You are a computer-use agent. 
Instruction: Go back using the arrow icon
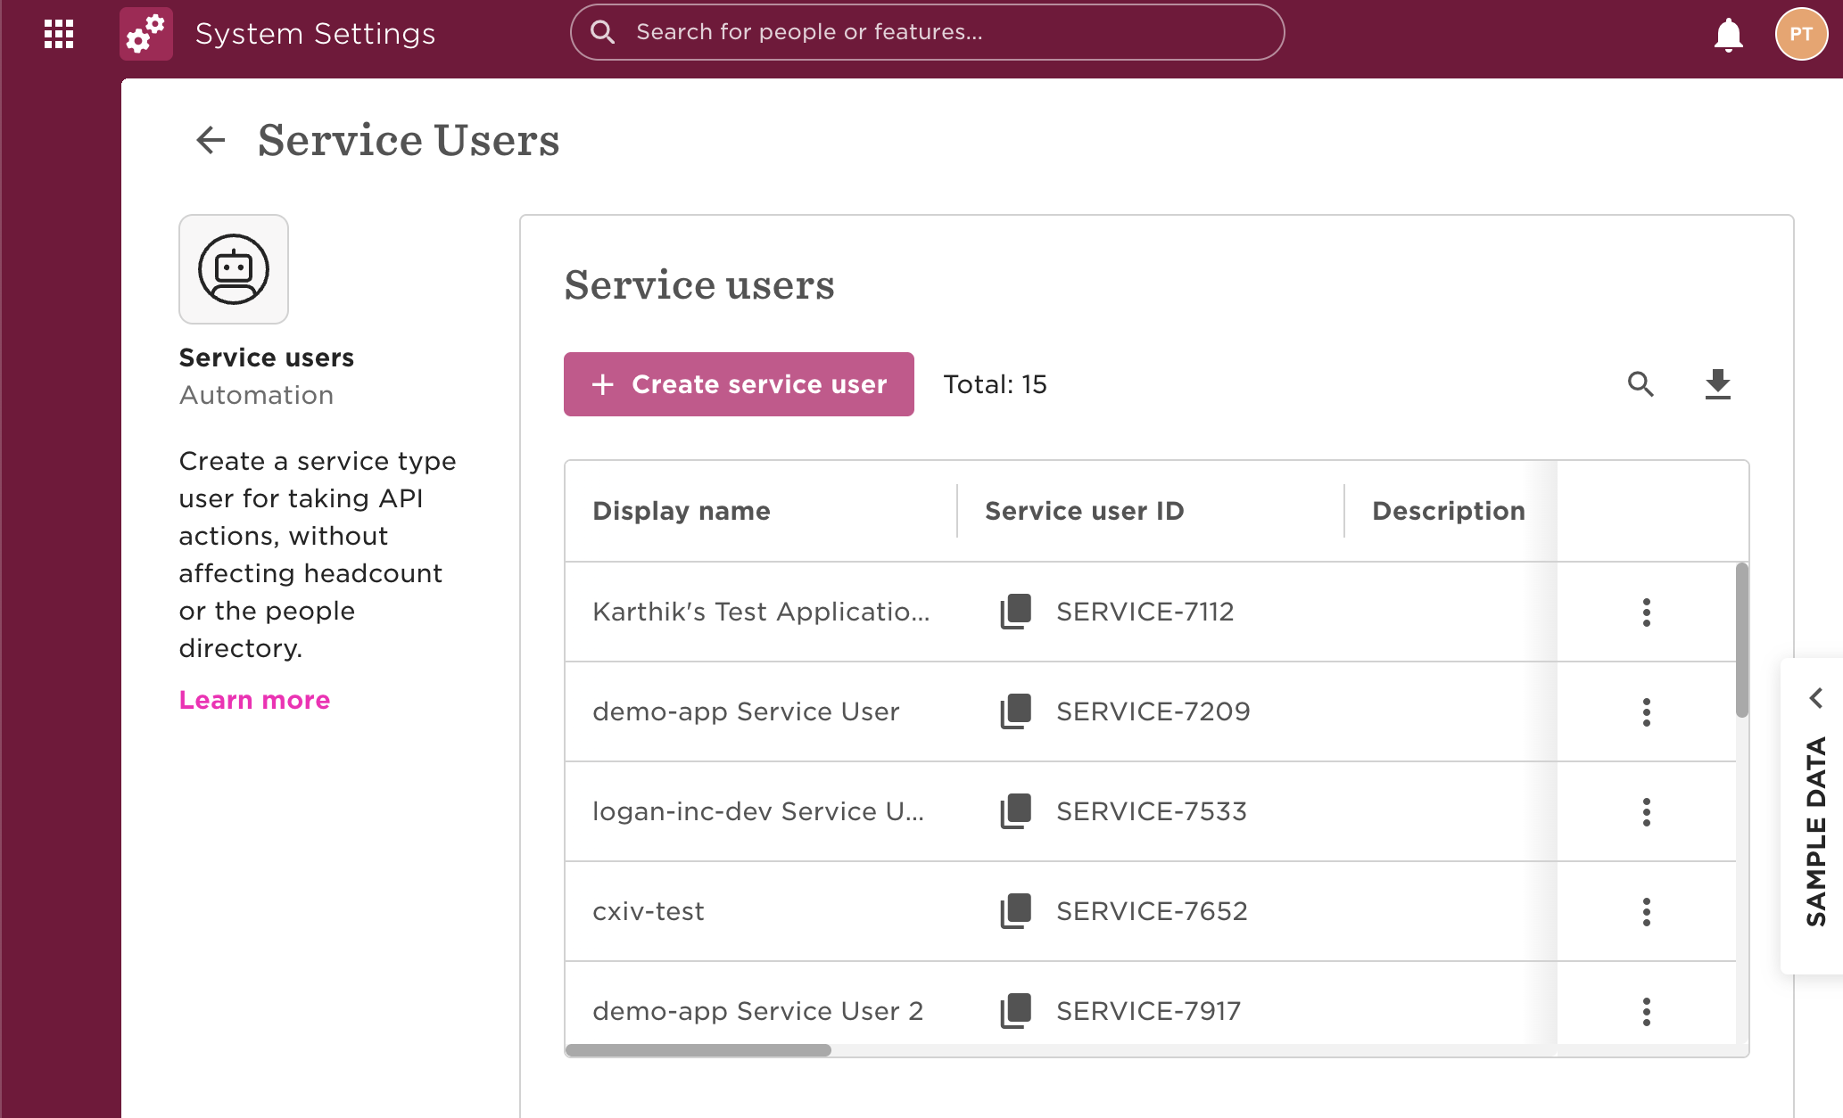(x=211, y=140)
